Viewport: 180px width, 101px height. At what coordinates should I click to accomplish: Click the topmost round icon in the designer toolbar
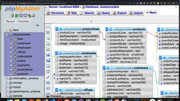coord(48,27)
